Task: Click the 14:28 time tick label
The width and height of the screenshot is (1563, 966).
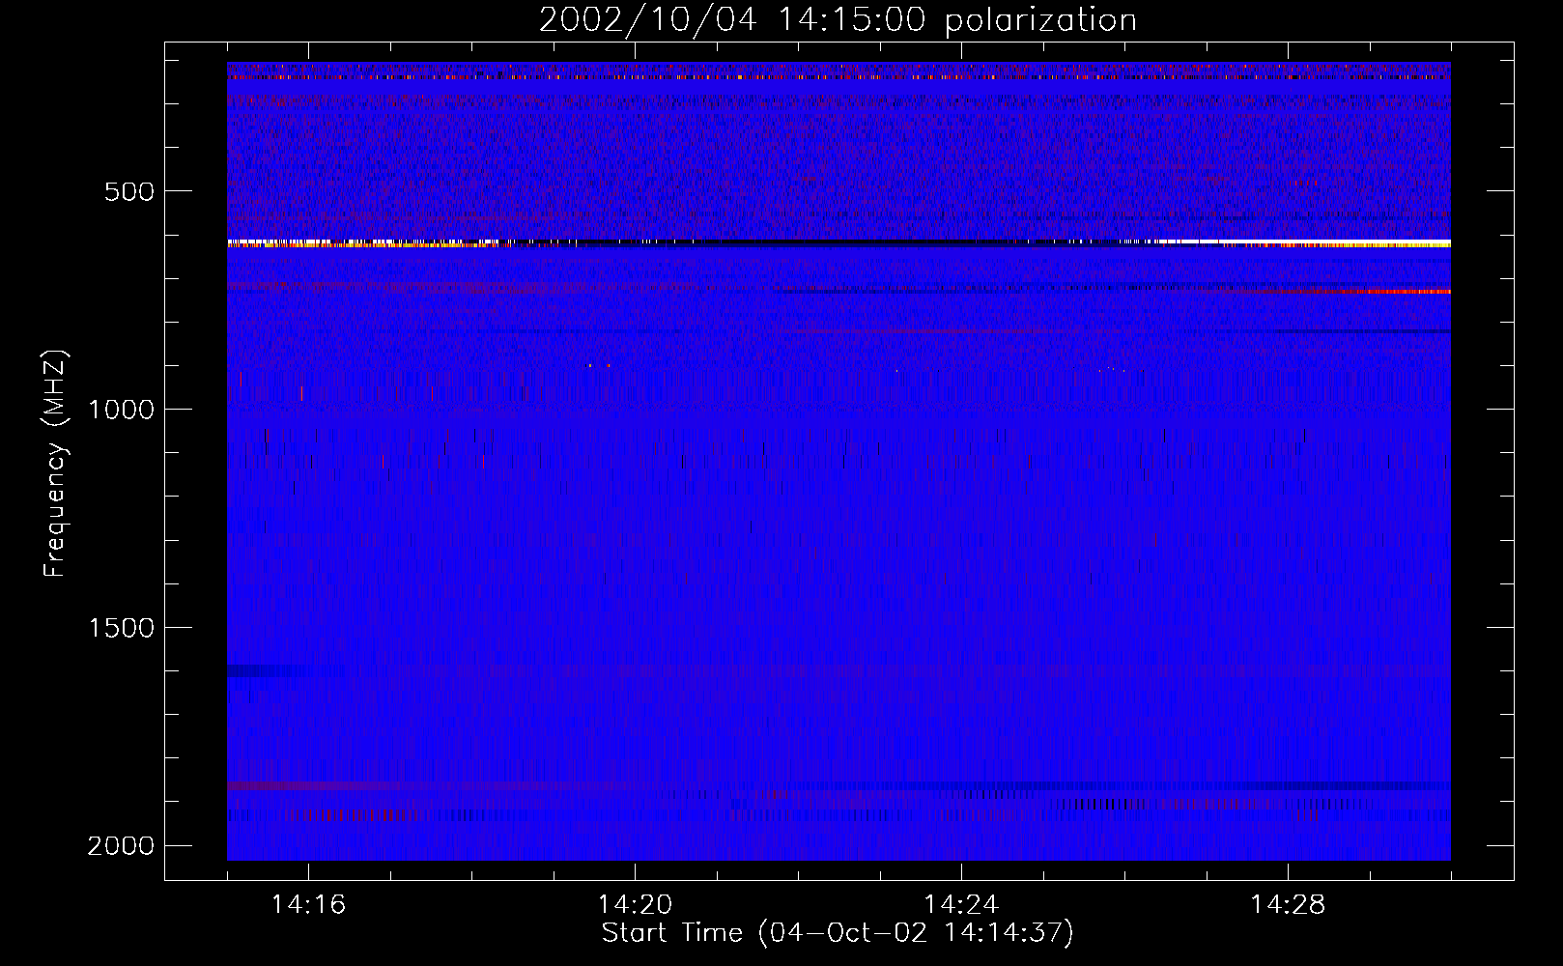Action: point(1288,905)
